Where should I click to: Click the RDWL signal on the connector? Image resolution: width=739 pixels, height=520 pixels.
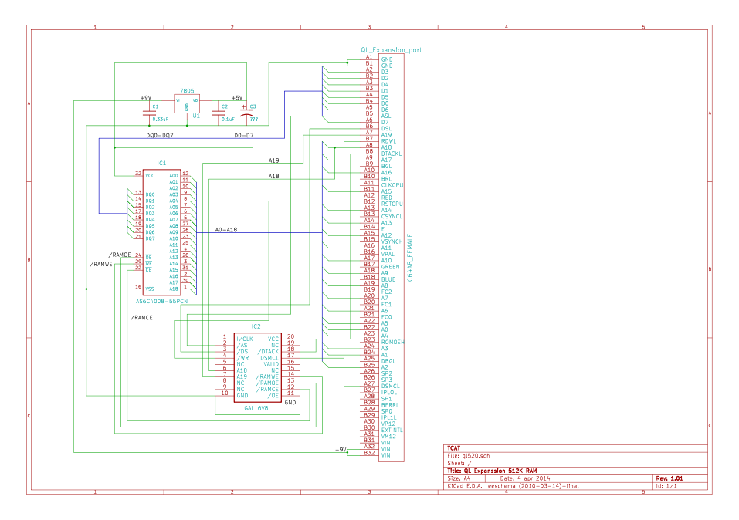click(x=388, y=141)
